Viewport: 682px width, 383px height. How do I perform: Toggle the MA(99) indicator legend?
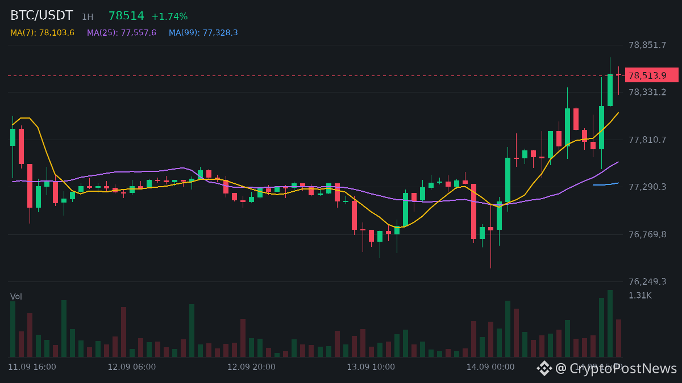203,33
